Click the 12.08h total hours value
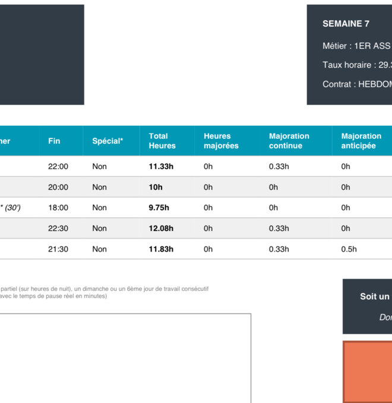This screenshot has height=403, width=392. [x=161, y=229]
